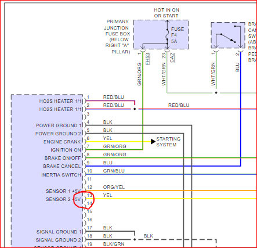Click the 'YEL' wire label at pin 13

tap(107, 195)
